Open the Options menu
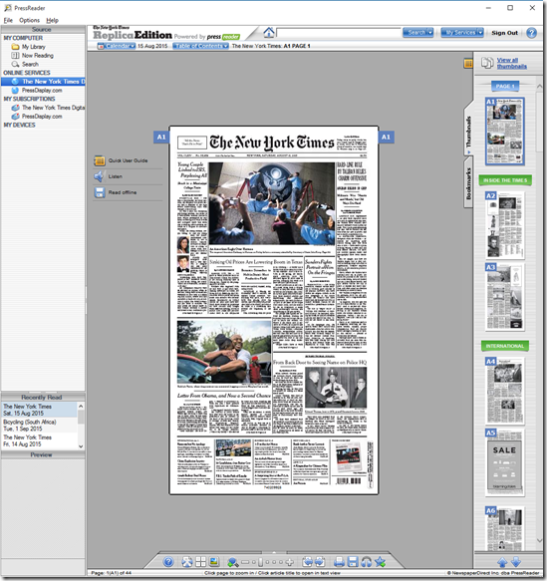The image size is (547, 581). [x=29, y=20]
